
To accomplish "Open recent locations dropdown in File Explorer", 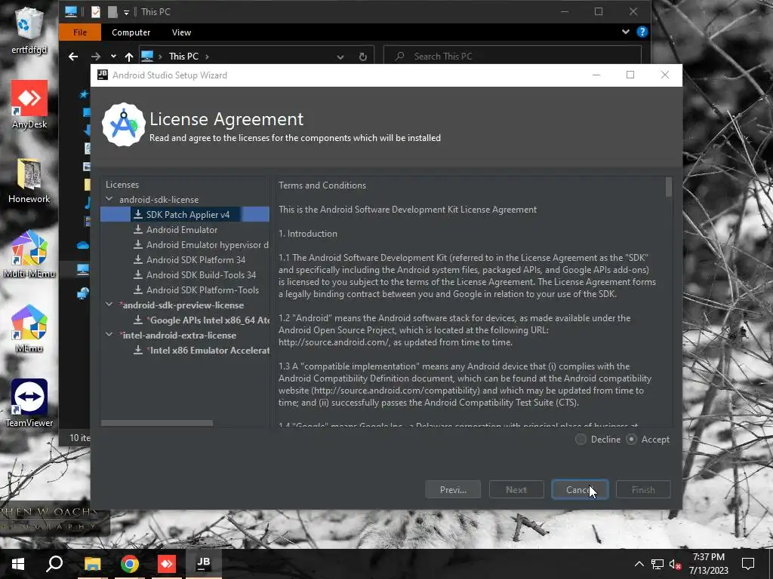I will 113,57.
